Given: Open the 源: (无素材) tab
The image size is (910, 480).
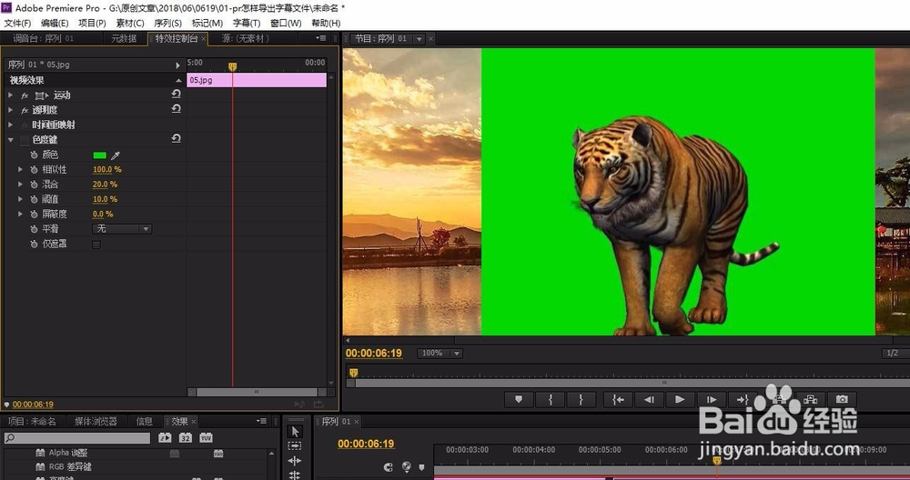Looking at the screenshot, I should coord(246,38).
